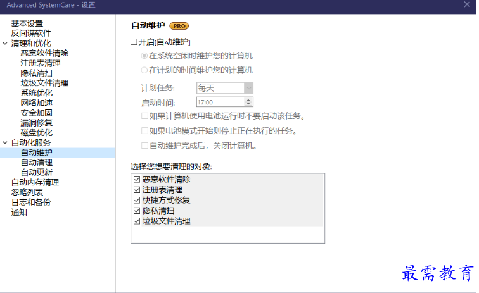Uncheck 恶意软件清除 in cleanup list

tap(137, 180)
